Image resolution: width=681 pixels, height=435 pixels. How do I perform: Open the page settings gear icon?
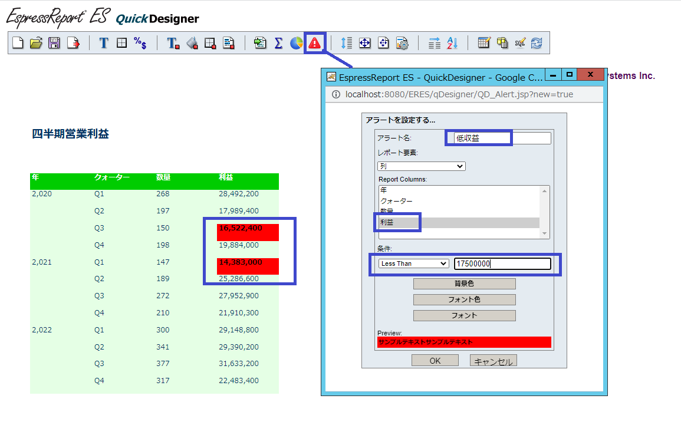(x=402, y=43)
